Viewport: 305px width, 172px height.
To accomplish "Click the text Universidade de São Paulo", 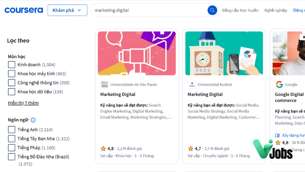I will point(134,84).
